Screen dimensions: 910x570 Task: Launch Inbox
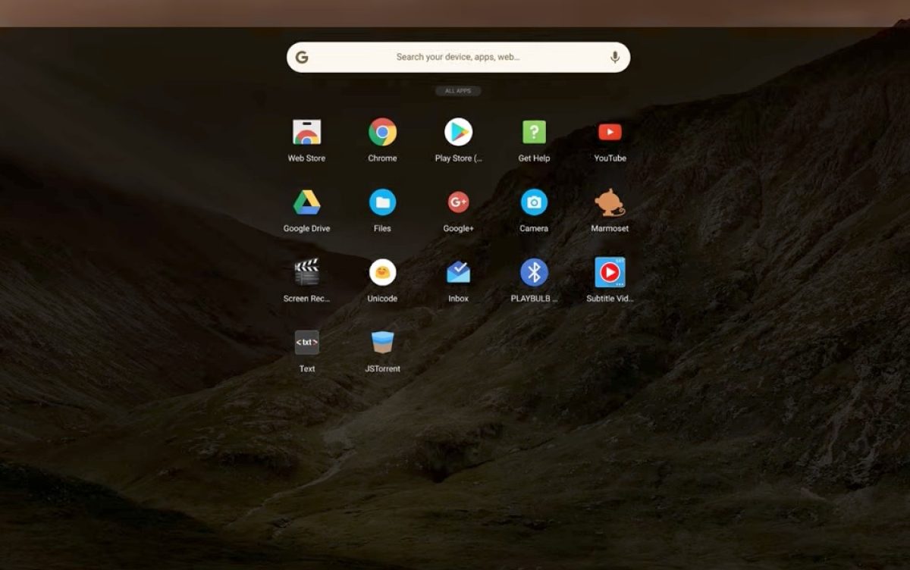point(457,274)
